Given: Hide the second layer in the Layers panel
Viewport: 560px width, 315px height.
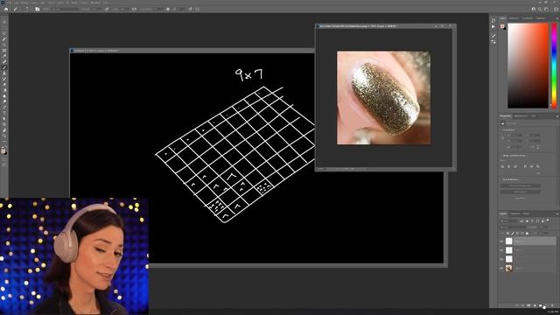Looking at the screenshot, I should [501, 250].
